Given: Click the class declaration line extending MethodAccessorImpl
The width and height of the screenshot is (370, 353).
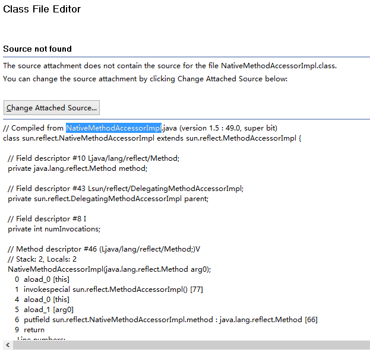Looking at the screenshot, I should (x=153, y=138).
